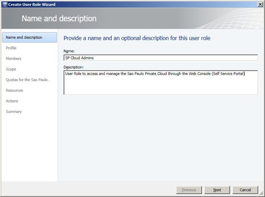Image resolution: width=265 pixels, height=197 pixels.
Task: Select the Name and description step
Action: 29,37
